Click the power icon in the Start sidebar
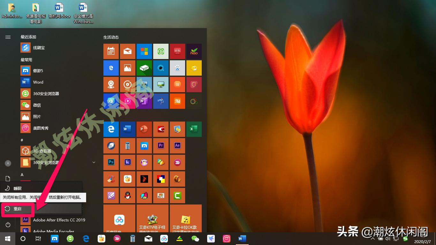The width and height of the screenshot is (436, 245). [7, 224]
